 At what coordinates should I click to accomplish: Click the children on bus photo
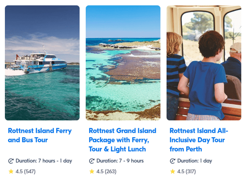tap(204, 63)
